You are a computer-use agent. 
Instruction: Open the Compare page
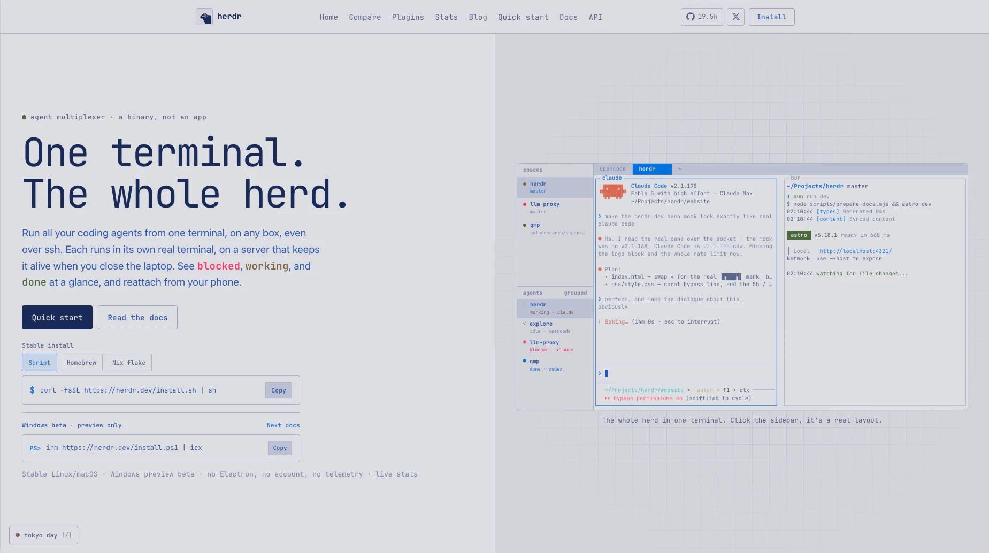click(365, 17)
